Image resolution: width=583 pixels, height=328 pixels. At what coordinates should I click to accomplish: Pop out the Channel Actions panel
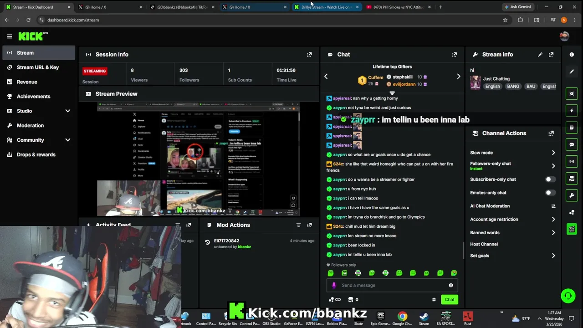pos(551,133)
